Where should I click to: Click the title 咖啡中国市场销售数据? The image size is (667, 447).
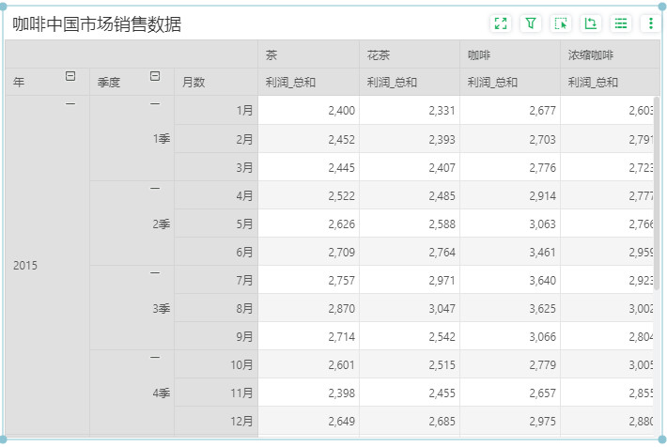pos(97,23)
